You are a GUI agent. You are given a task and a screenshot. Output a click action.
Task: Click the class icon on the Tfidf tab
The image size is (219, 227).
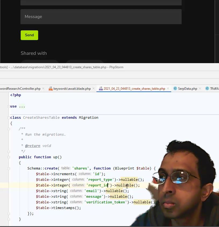[207, 89]
